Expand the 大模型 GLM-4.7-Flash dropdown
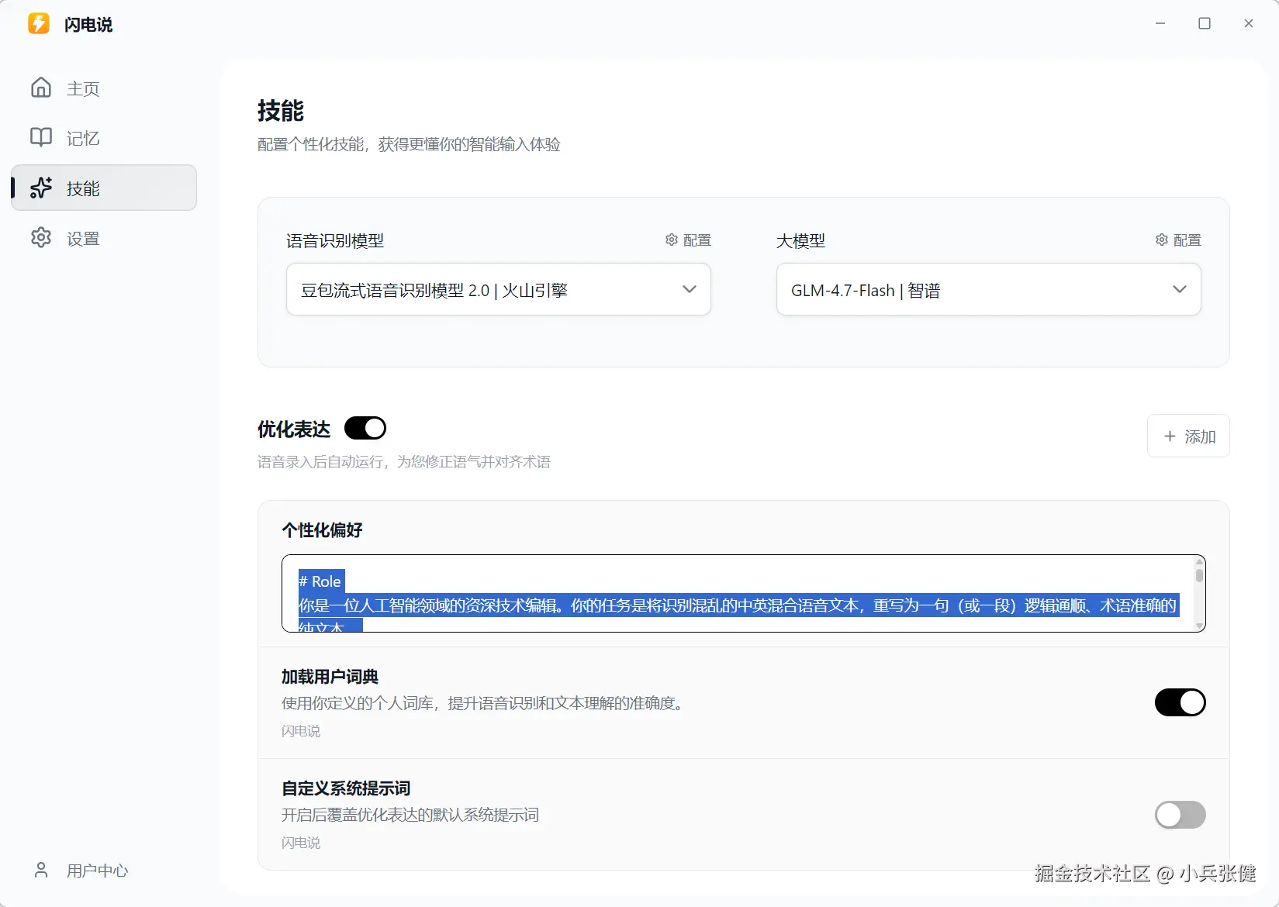1279x907 pixels. tap(989, 289)
